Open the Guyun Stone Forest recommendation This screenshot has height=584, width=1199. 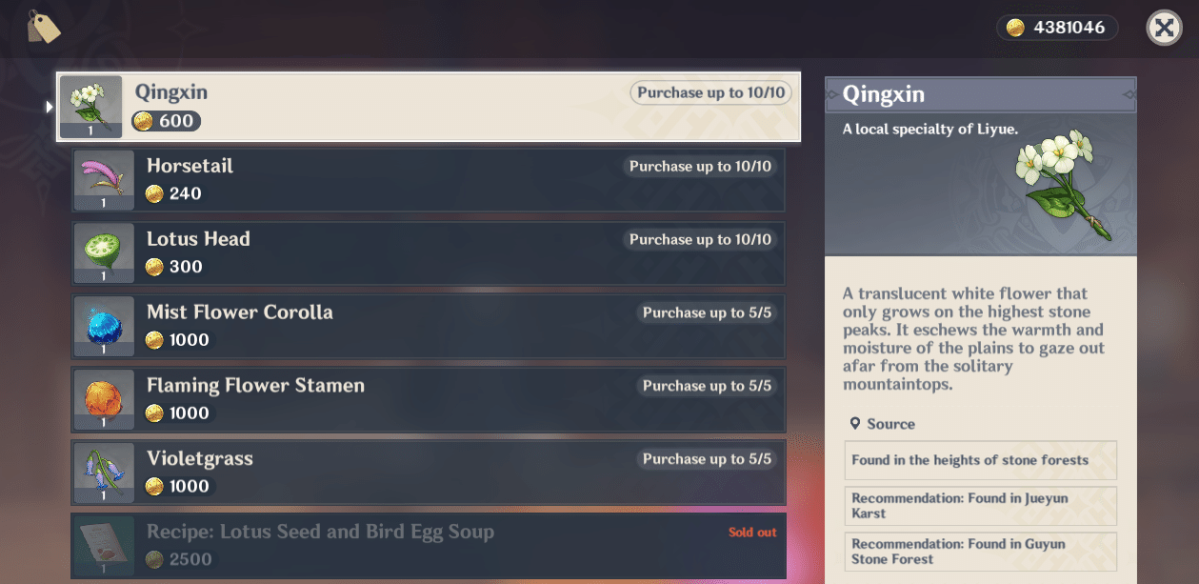coord(980,552)
